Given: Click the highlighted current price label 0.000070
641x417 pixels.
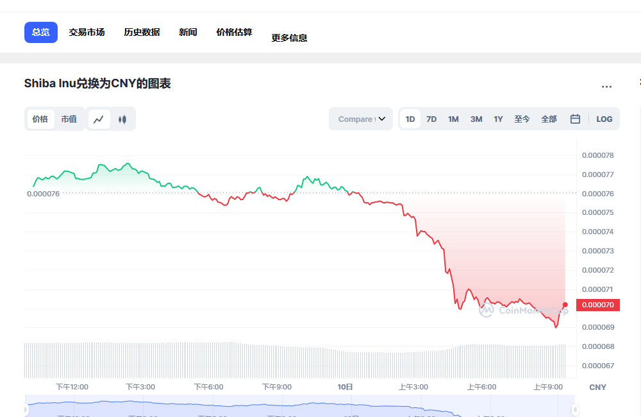Looking at the screenshot, I should tap(597, 305).
